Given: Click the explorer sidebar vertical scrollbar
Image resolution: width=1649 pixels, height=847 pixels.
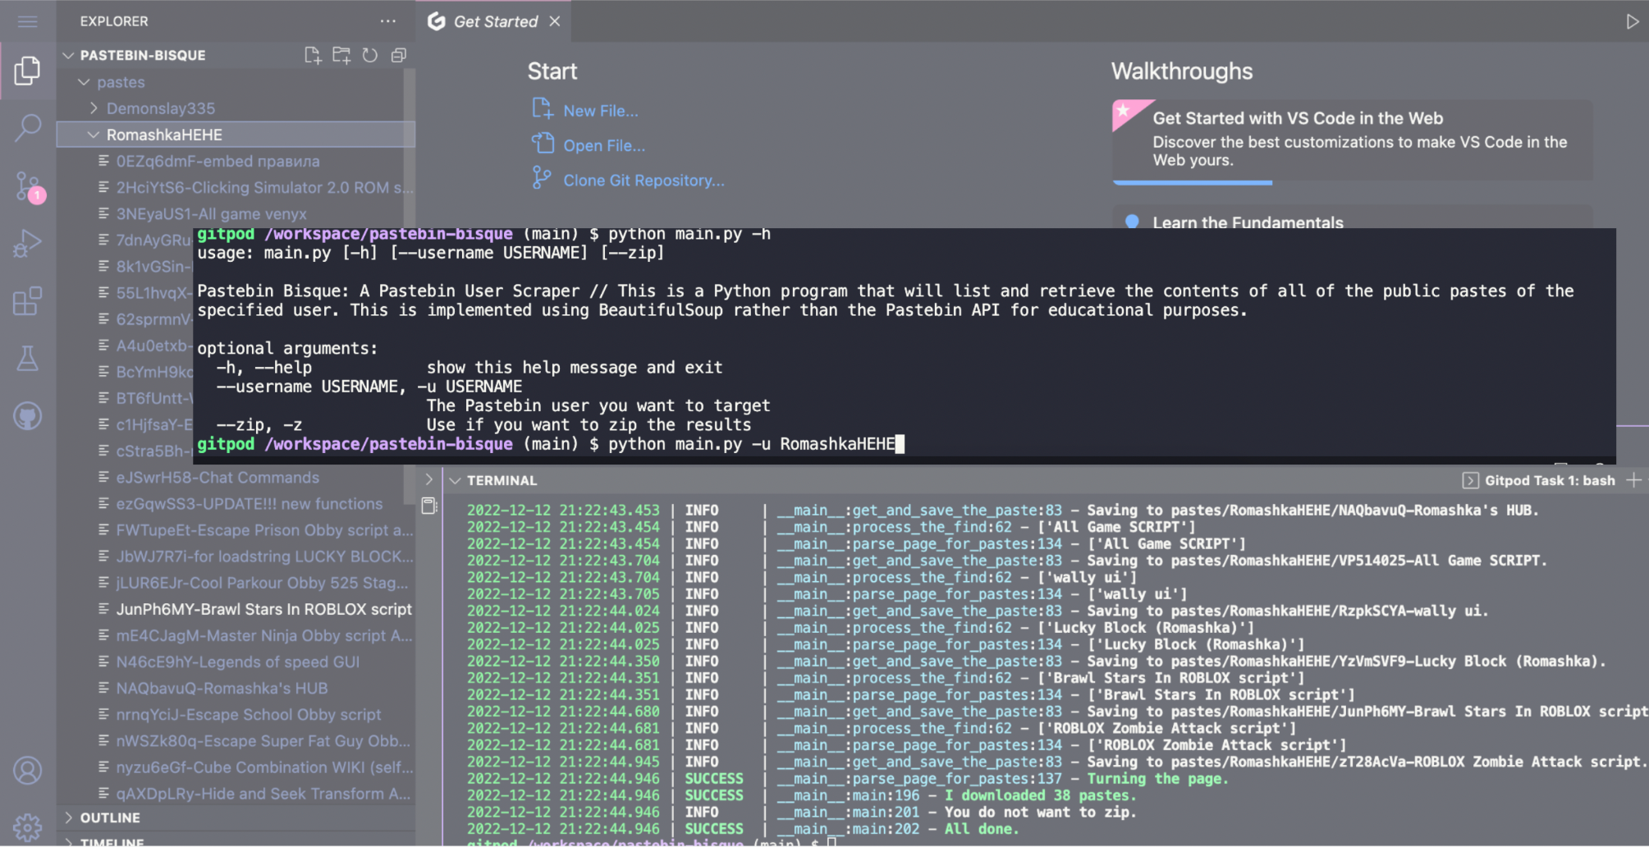Looking at the screenshot, I should (410, 287).
